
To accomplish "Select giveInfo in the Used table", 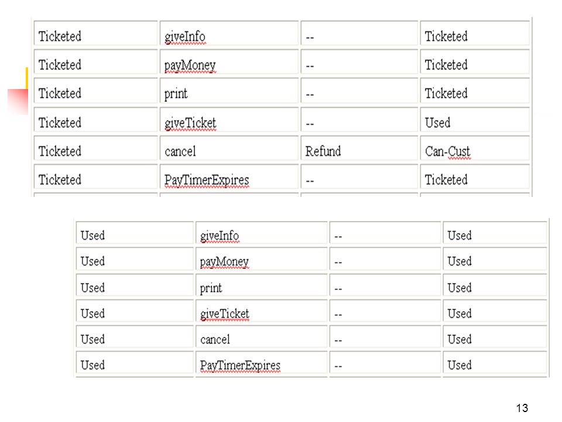I will click(x=220, y=236).
